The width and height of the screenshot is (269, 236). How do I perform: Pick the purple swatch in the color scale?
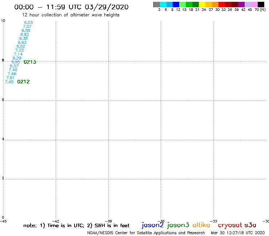pos(241,4)
